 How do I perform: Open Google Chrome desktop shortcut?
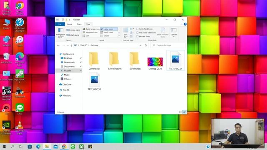(x=20, y=8)
